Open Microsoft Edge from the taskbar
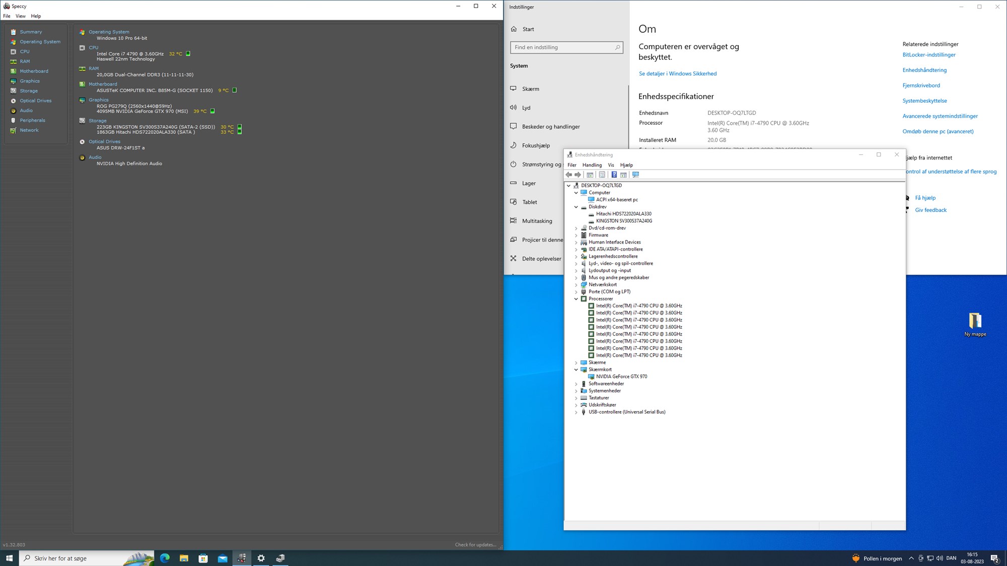This screenshot has height=566, width=1007. (x=165, y=558)
